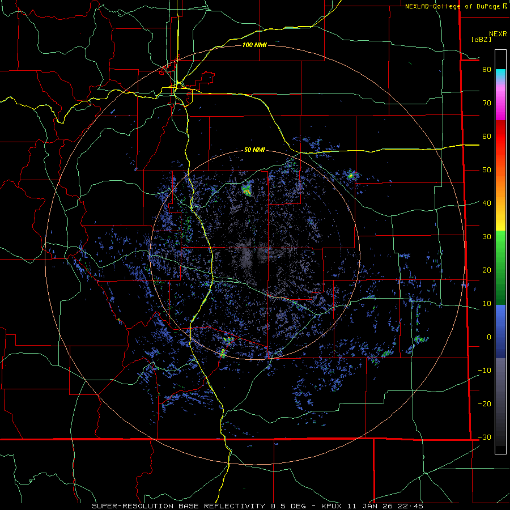Screen dimensions: 510x510
Task: Click the NEXR label above the color bar
Action: 498,34
